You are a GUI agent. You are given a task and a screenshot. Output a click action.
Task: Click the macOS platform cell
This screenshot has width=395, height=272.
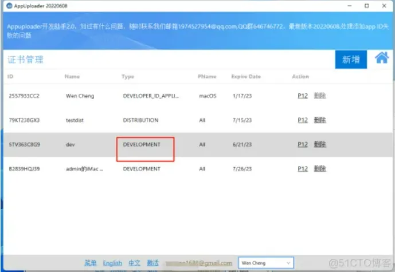click(x=208, y=96)
